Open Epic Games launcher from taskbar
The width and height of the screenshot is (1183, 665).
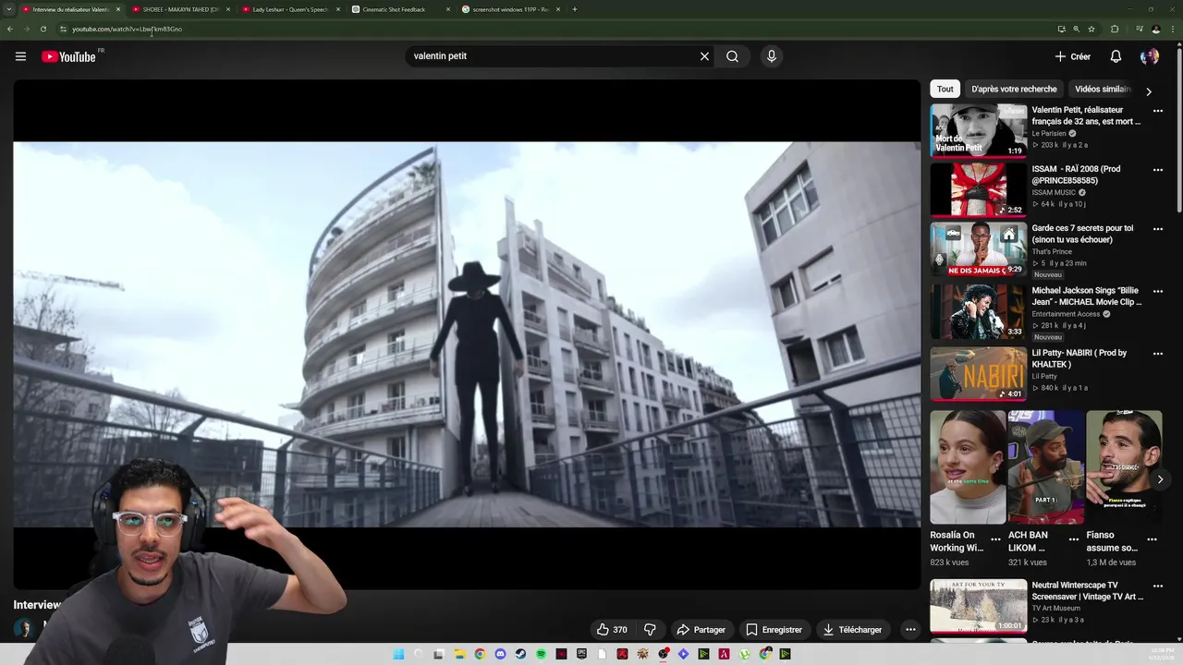point(581,654)
